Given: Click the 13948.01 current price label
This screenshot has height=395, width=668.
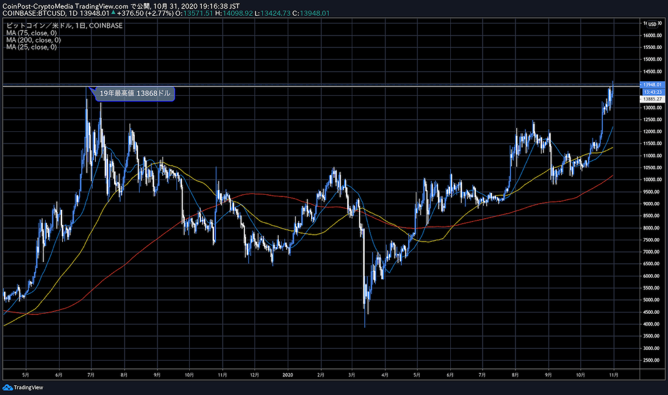Looking at the screenshot, I should tap(651, 85).
